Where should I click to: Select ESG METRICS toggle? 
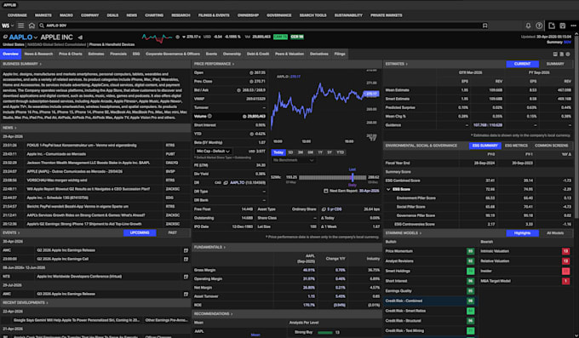click(x=516, y=146)
